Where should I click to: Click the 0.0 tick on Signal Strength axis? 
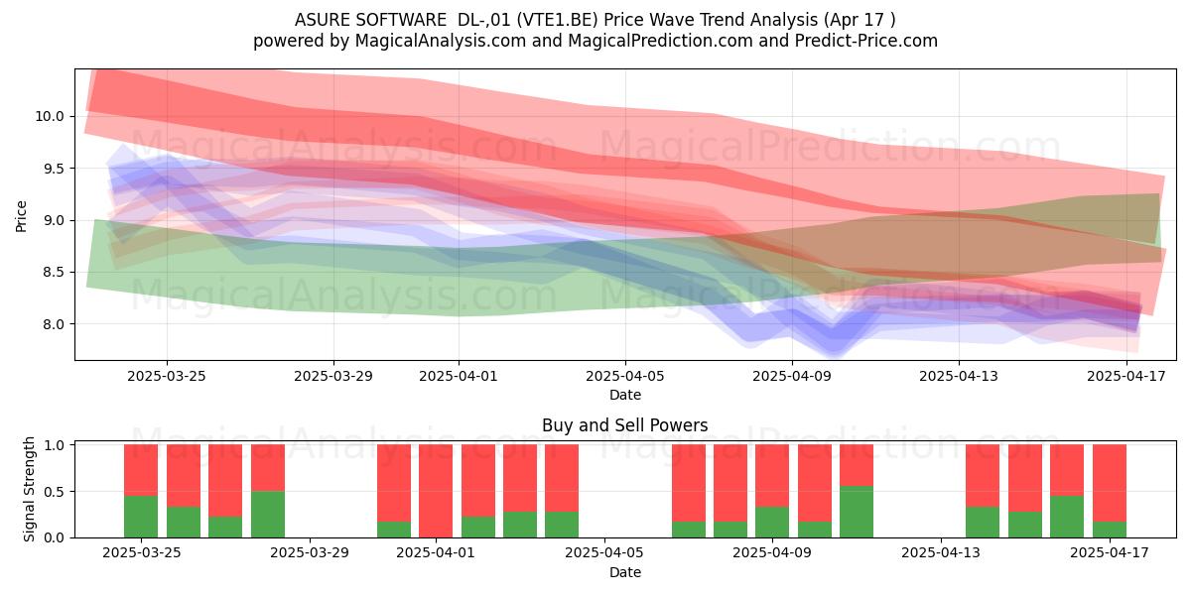pos(54,537)
